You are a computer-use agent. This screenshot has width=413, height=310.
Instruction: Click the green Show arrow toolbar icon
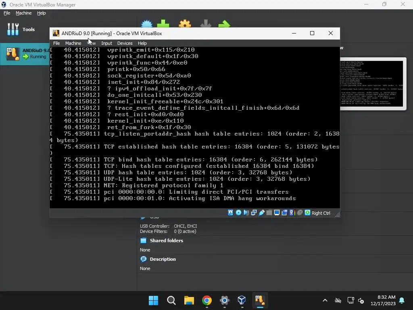[x=224, y=24]
